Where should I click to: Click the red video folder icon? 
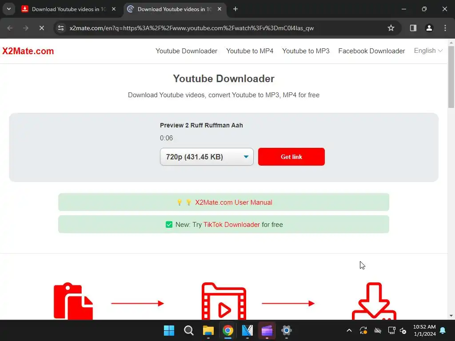tap(224, 301)
